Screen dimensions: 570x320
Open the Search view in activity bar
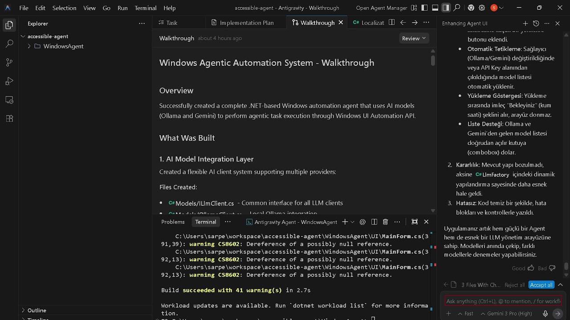coord(9,44)
